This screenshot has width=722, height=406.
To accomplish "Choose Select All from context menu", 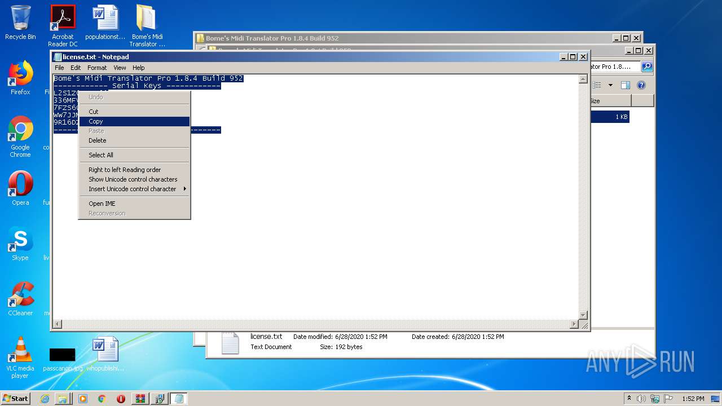I will (x=134, y=155).
